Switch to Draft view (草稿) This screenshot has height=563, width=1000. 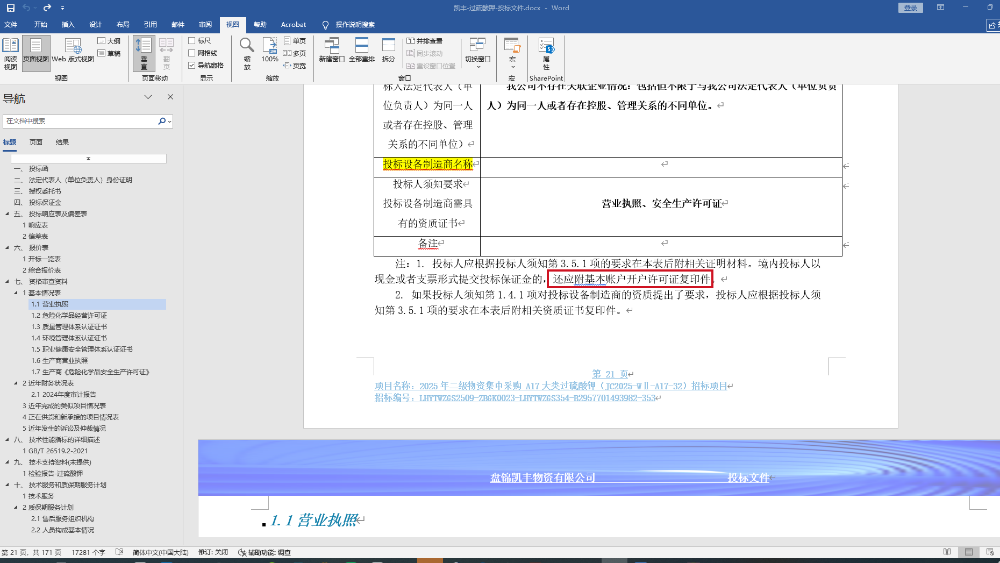click(109, 53)
